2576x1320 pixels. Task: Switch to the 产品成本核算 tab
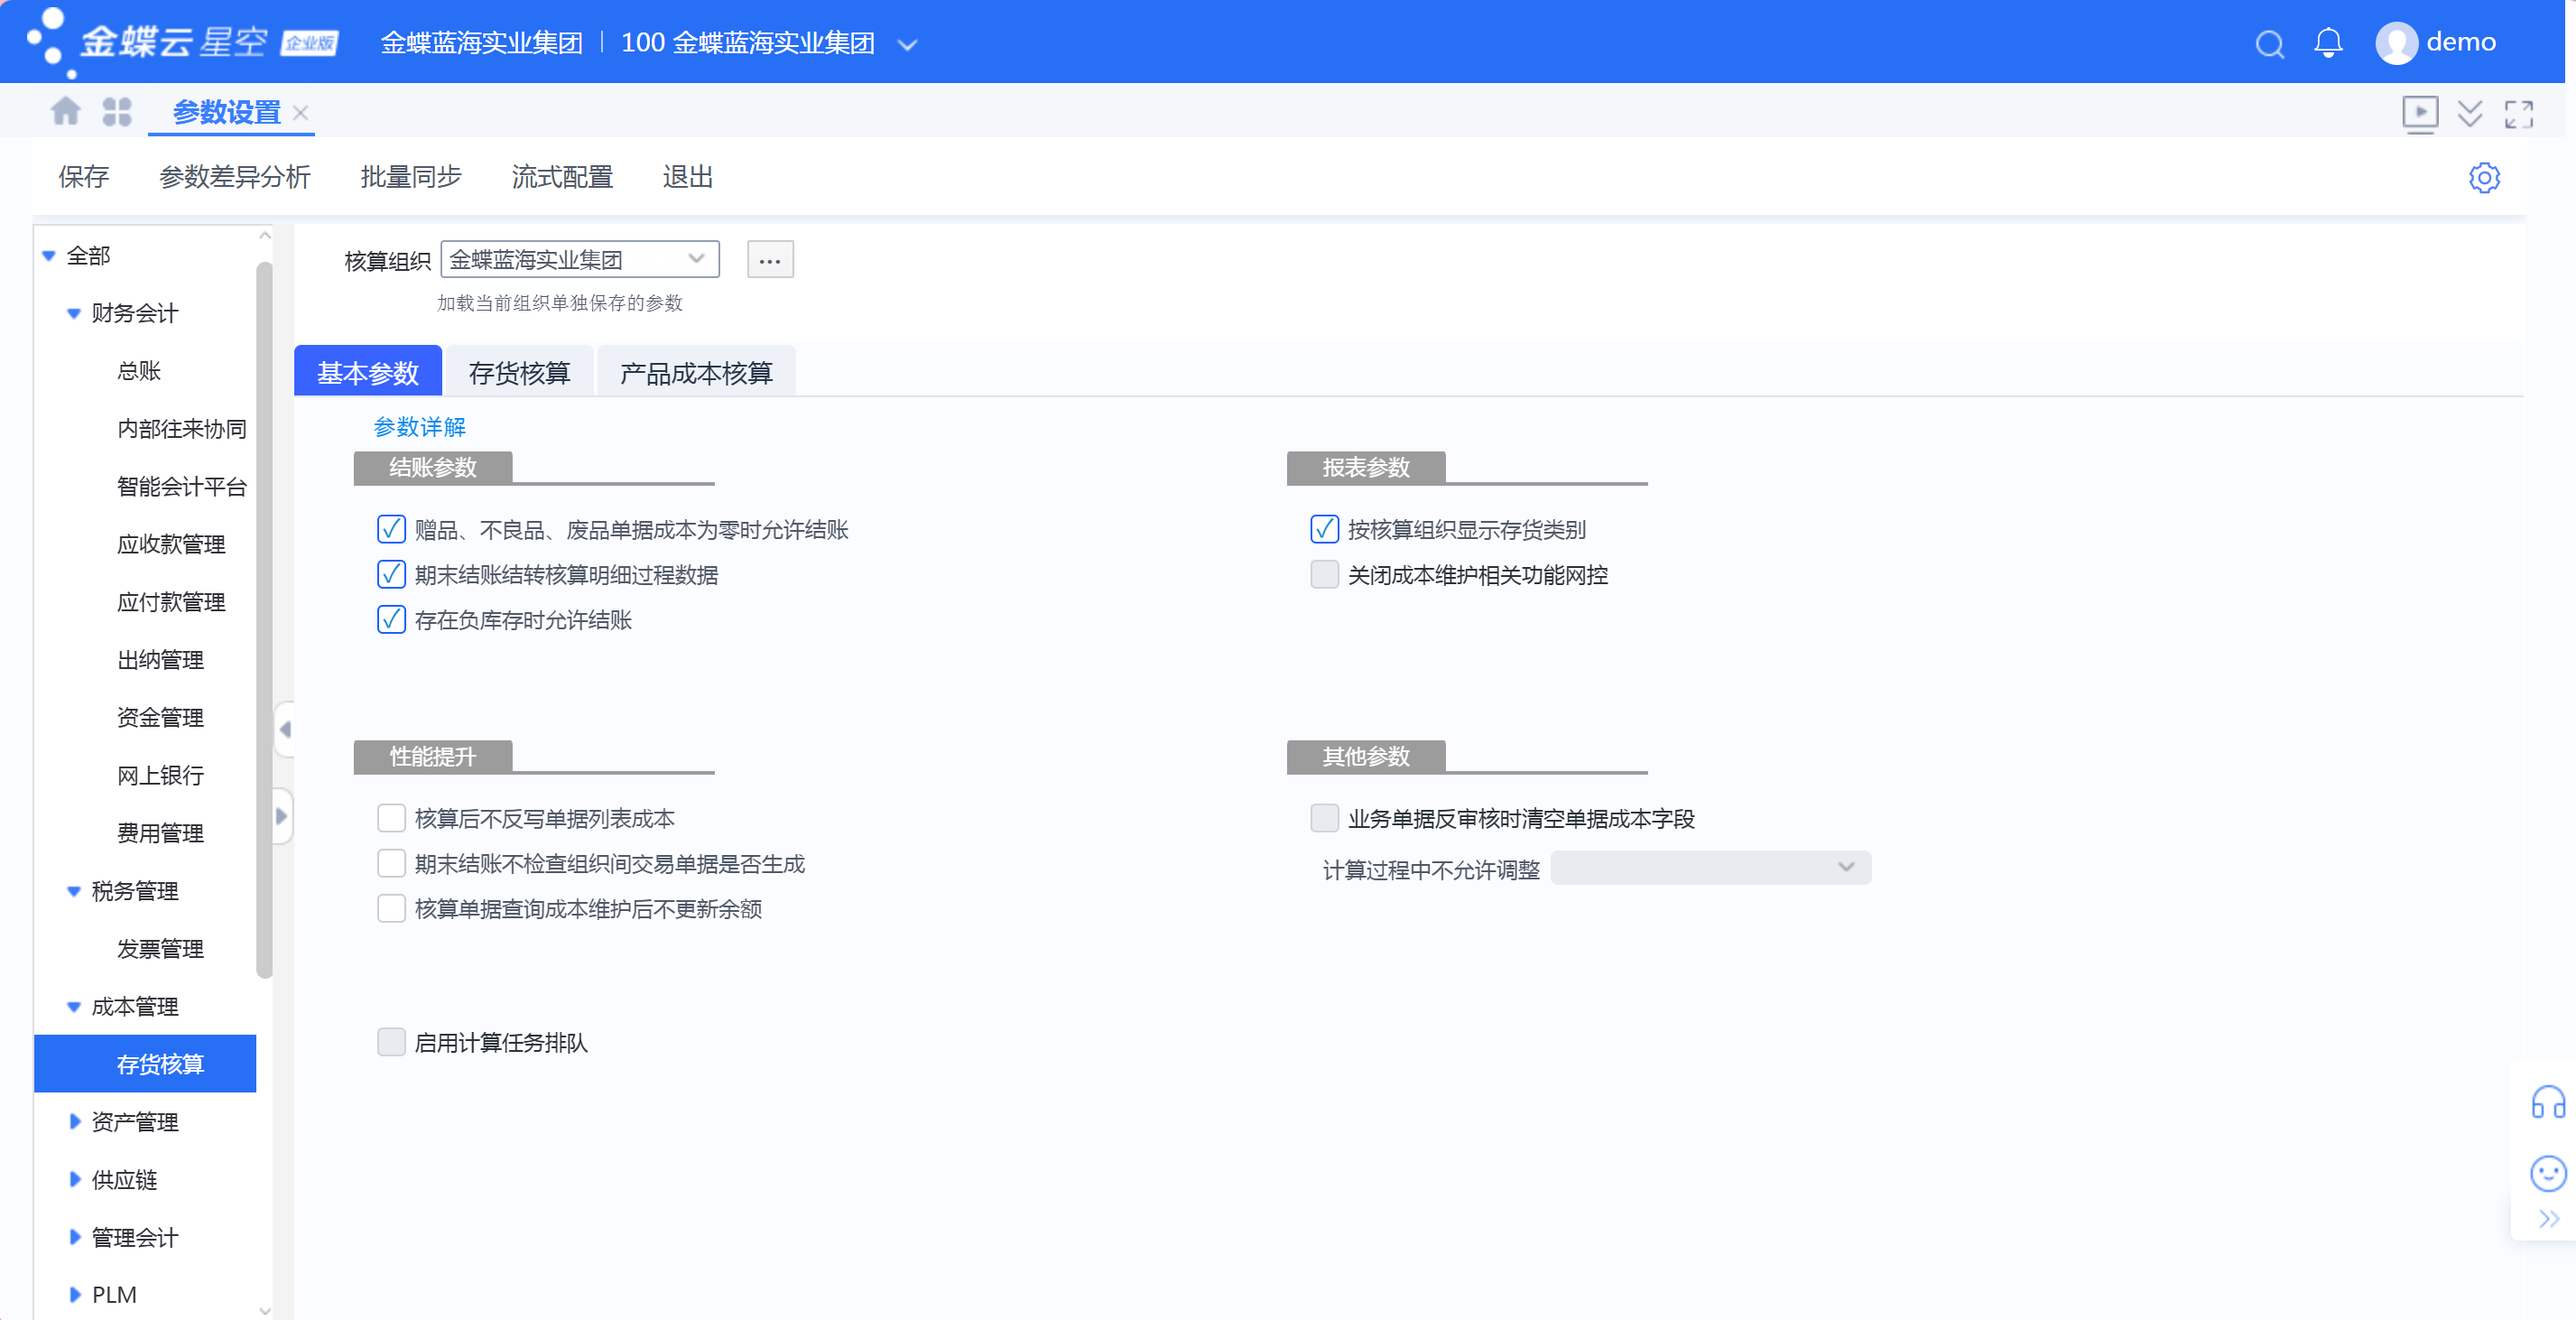(x=696, y=372)
